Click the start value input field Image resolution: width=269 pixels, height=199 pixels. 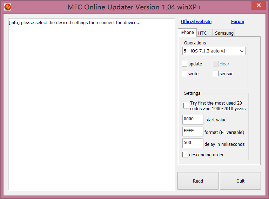coord(193,119)
